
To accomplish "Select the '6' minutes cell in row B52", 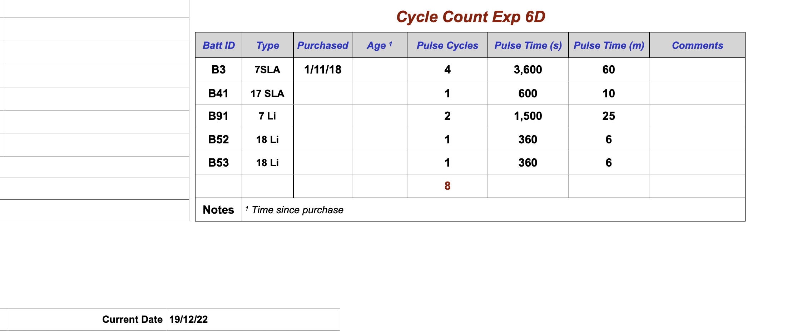I will point(609,139).
